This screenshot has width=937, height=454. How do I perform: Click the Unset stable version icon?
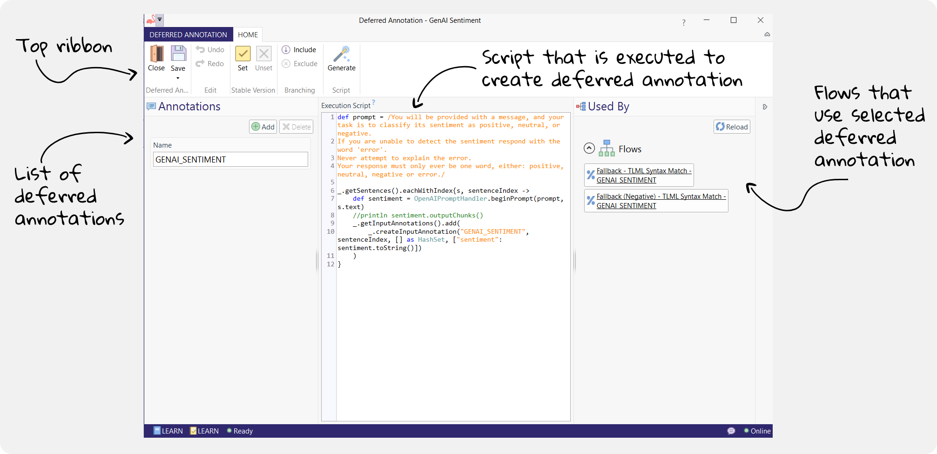tap(263, 55)
